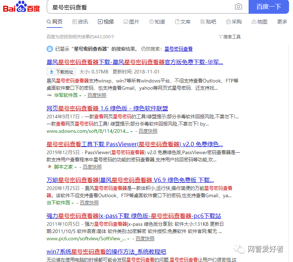Open the 视频 tab
The height and width of the screenshot is (262, 293).
point(106,22)
